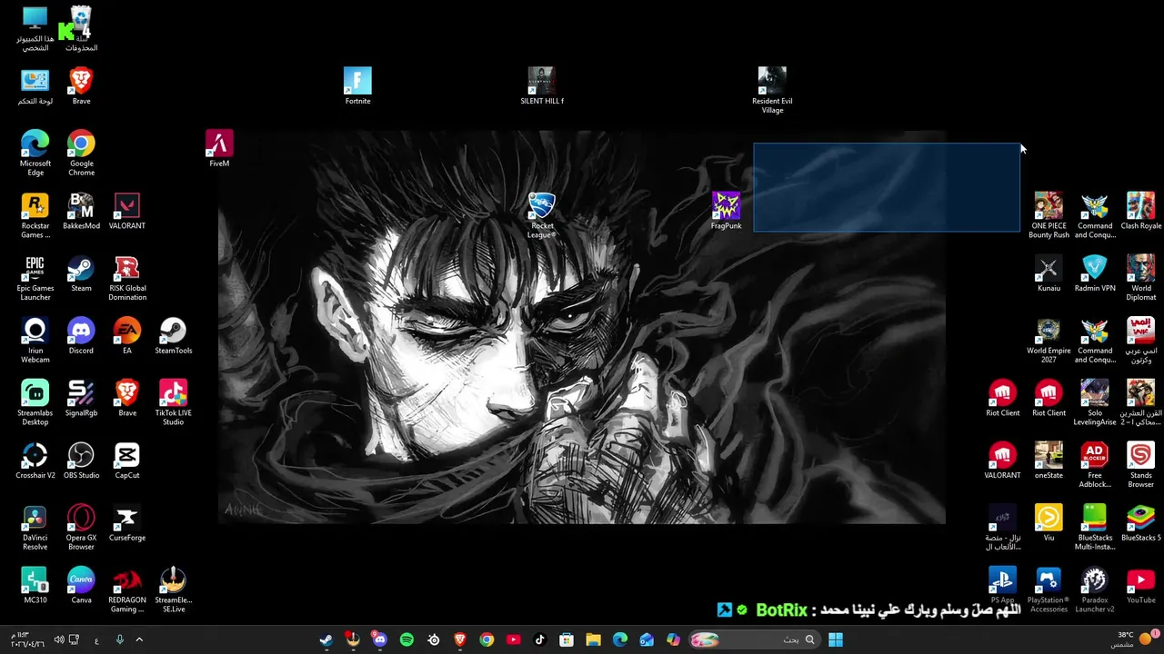1164x654 pixels.
Task: Select the Free Adblocker desktop icon
Action: (x=1095, y=465)
